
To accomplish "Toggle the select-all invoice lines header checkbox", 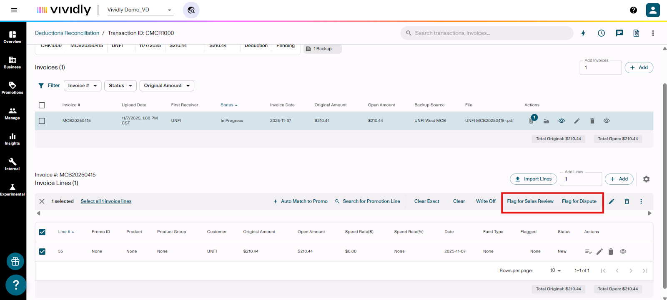I will (x=42, y=232).
